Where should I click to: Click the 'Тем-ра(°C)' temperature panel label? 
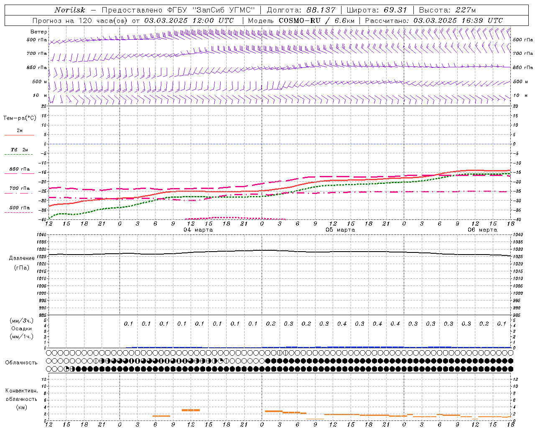(20, 118)
